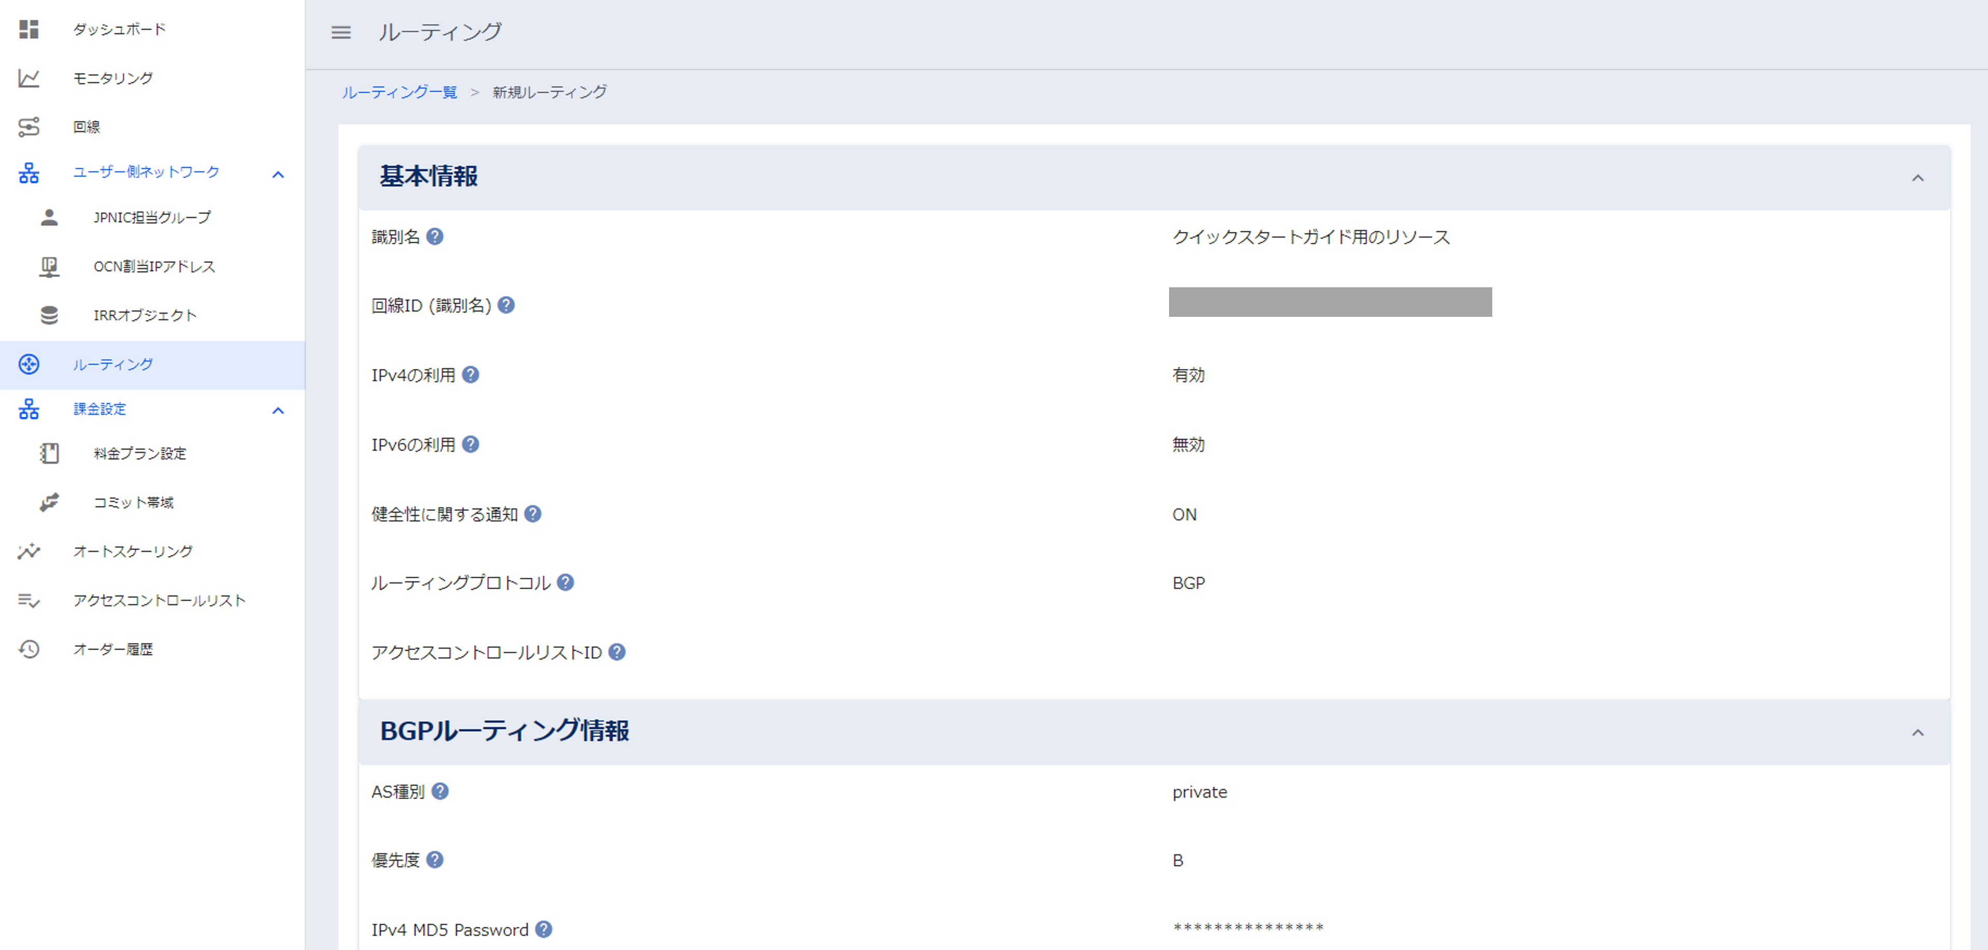Click the JPNIC担当グループ person icon

[x=49, y=217]
